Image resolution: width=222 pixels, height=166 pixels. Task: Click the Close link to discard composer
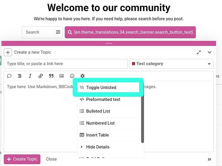click(51, 159)
